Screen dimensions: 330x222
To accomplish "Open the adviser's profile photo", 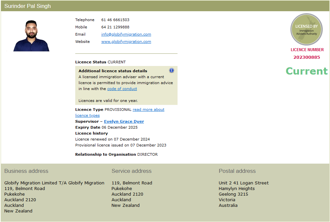I will tap(31, 36).
